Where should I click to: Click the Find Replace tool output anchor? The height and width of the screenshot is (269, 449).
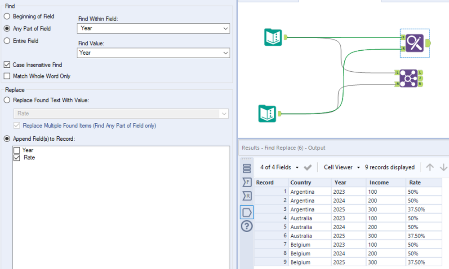click(428, 43)
